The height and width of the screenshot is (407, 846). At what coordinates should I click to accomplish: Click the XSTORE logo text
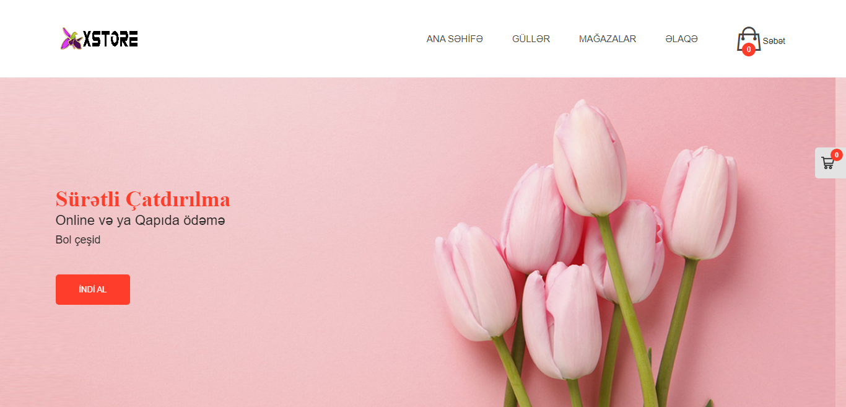point(110,39)
